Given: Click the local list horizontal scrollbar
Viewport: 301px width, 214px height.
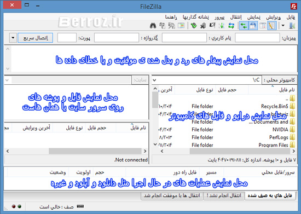Looking at the screenshot, I should pos(240,151).
